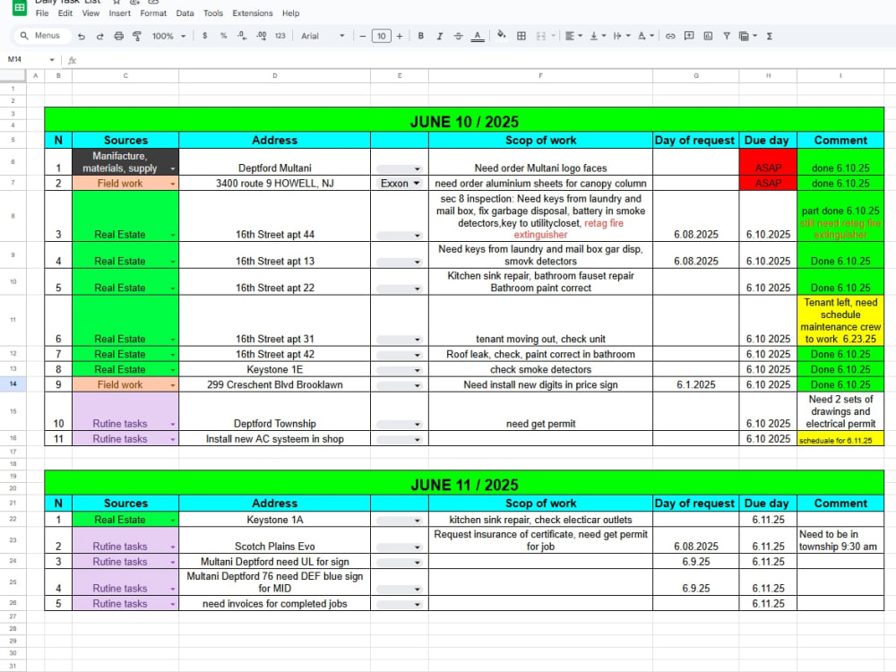Select row 14 header
The width and height of the screenshot is (896, 672).
pyautogui.click(x=13, y=384)
